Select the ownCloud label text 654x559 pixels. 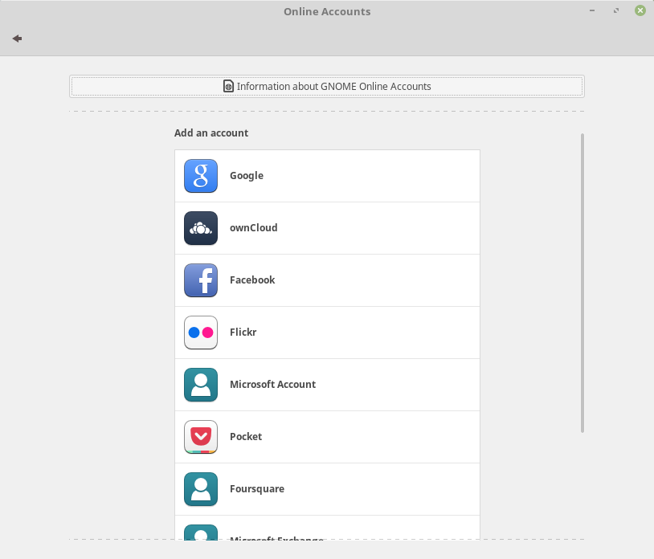click(x=254, y=228)
